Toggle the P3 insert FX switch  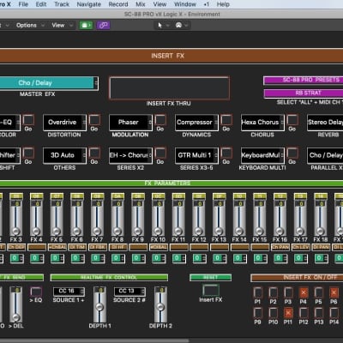click(288, 292)
